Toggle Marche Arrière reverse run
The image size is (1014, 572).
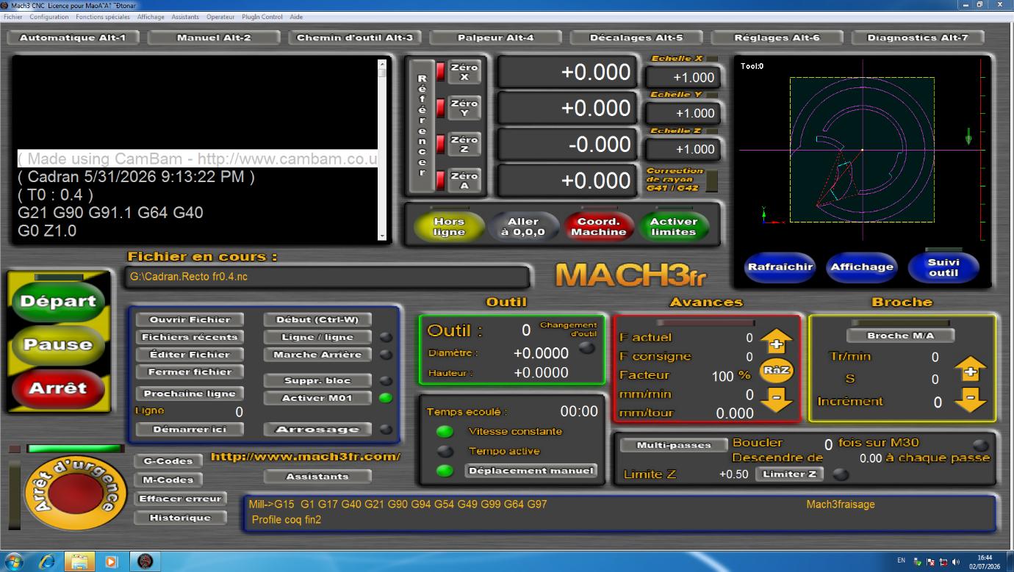pyautogui.click(x=317, y=355)
